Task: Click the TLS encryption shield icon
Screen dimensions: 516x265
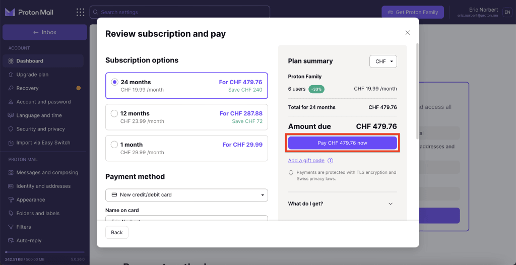Action: click(291, 173)
